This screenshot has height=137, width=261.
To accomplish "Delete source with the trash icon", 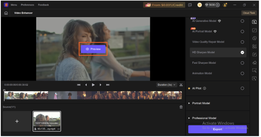I will point(181,107).
